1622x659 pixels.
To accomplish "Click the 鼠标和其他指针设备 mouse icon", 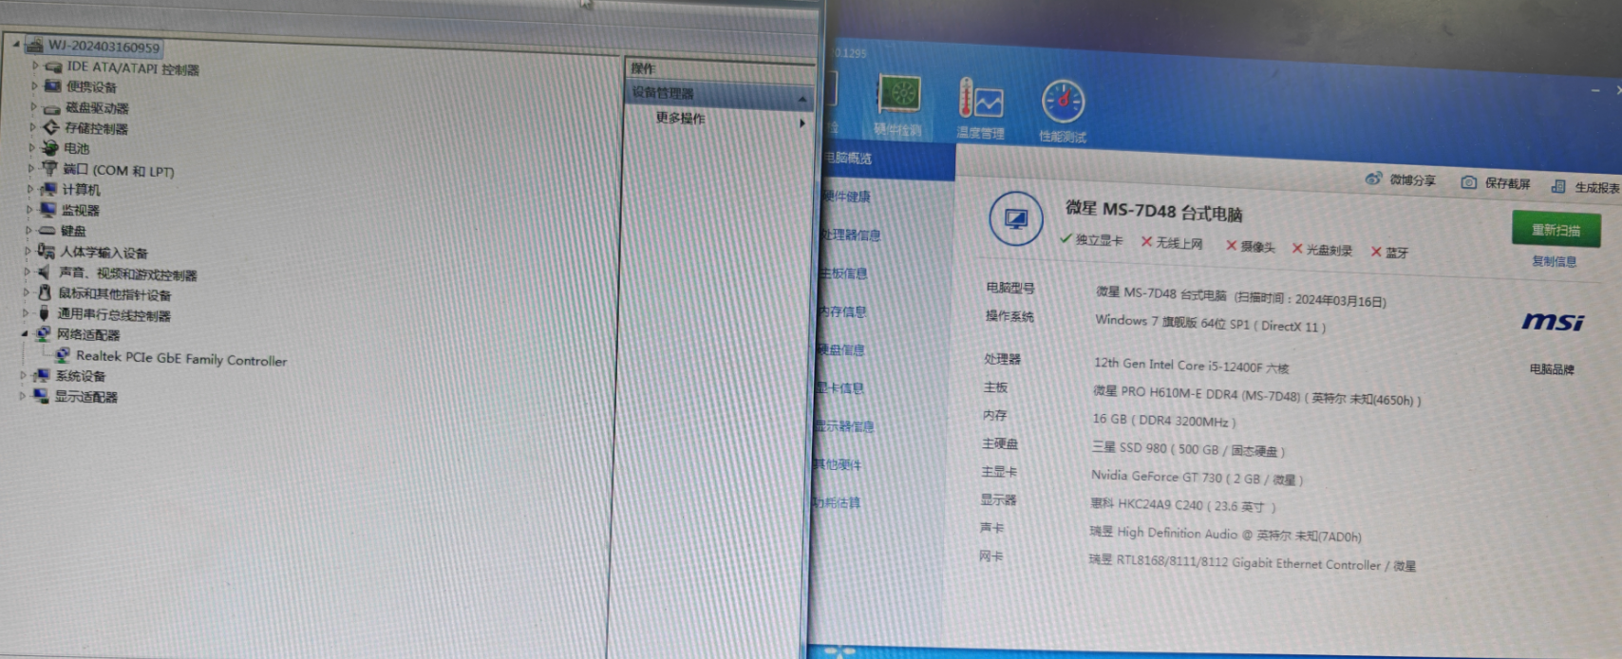I will (x=44, y=292).
